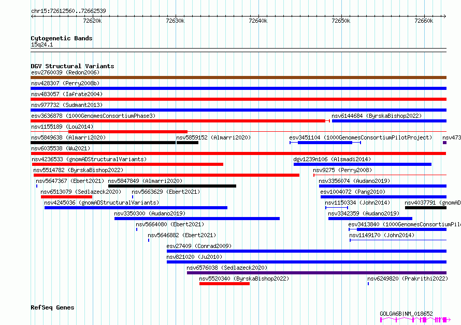The height and width of the screenshot is (325, 461).
Task: Click the blue dgv1239n106 variant bar
Action: click(363, 164)
